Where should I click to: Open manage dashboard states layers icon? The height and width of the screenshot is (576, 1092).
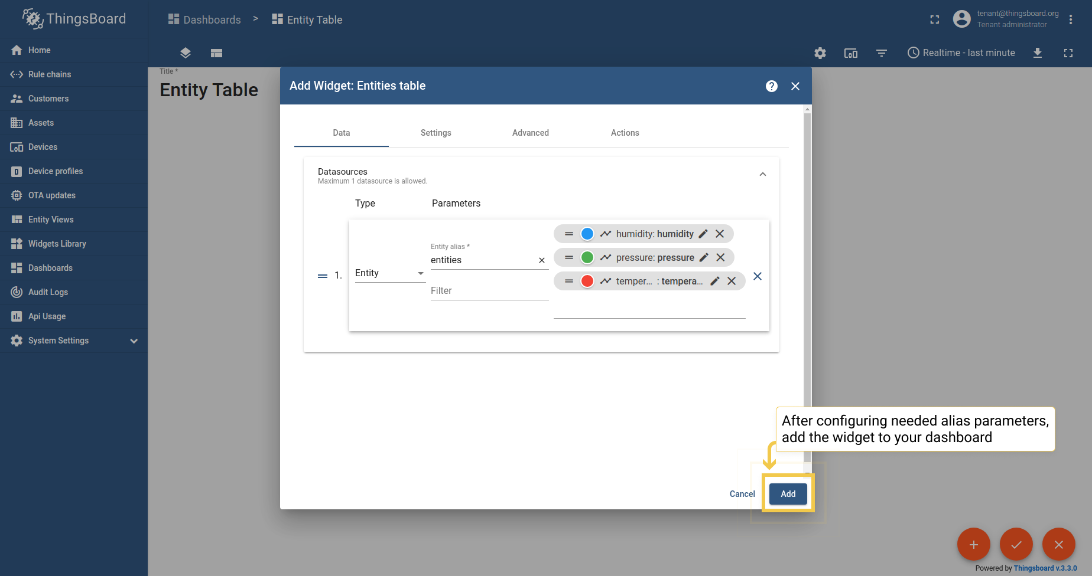pyautogui.click(x=186, y=53)
